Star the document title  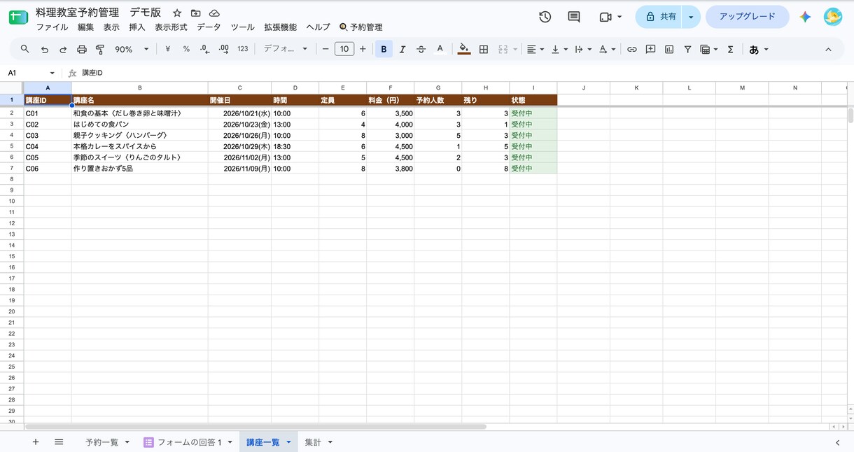(177, 13)
